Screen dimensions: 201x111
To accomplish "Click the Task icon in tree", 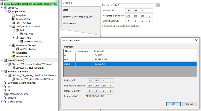I will 17,30.
